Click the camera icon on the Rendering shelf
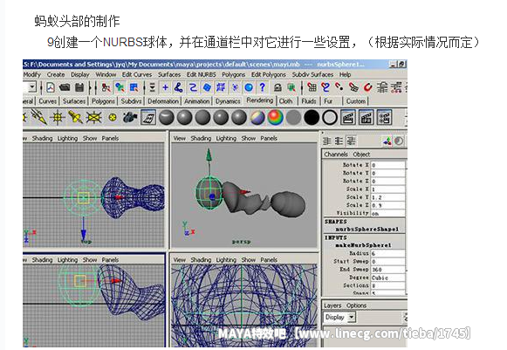 pyautogui.click(x=130, y=118)
